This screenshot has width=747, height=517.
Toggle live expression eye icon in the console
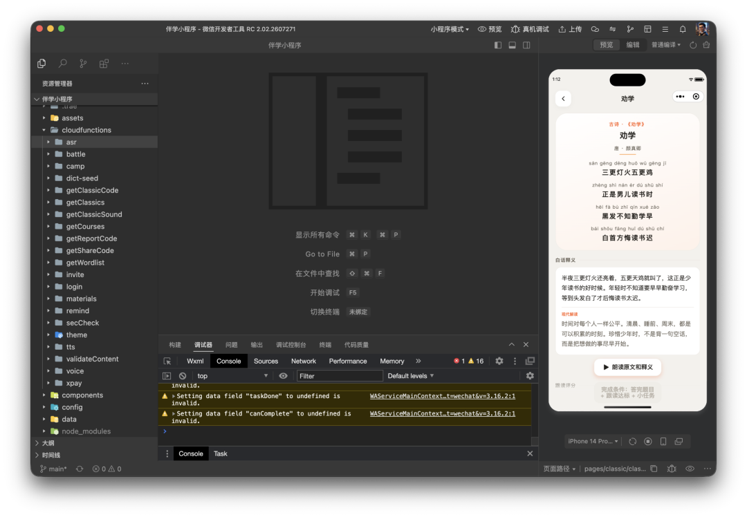[283, 375]
